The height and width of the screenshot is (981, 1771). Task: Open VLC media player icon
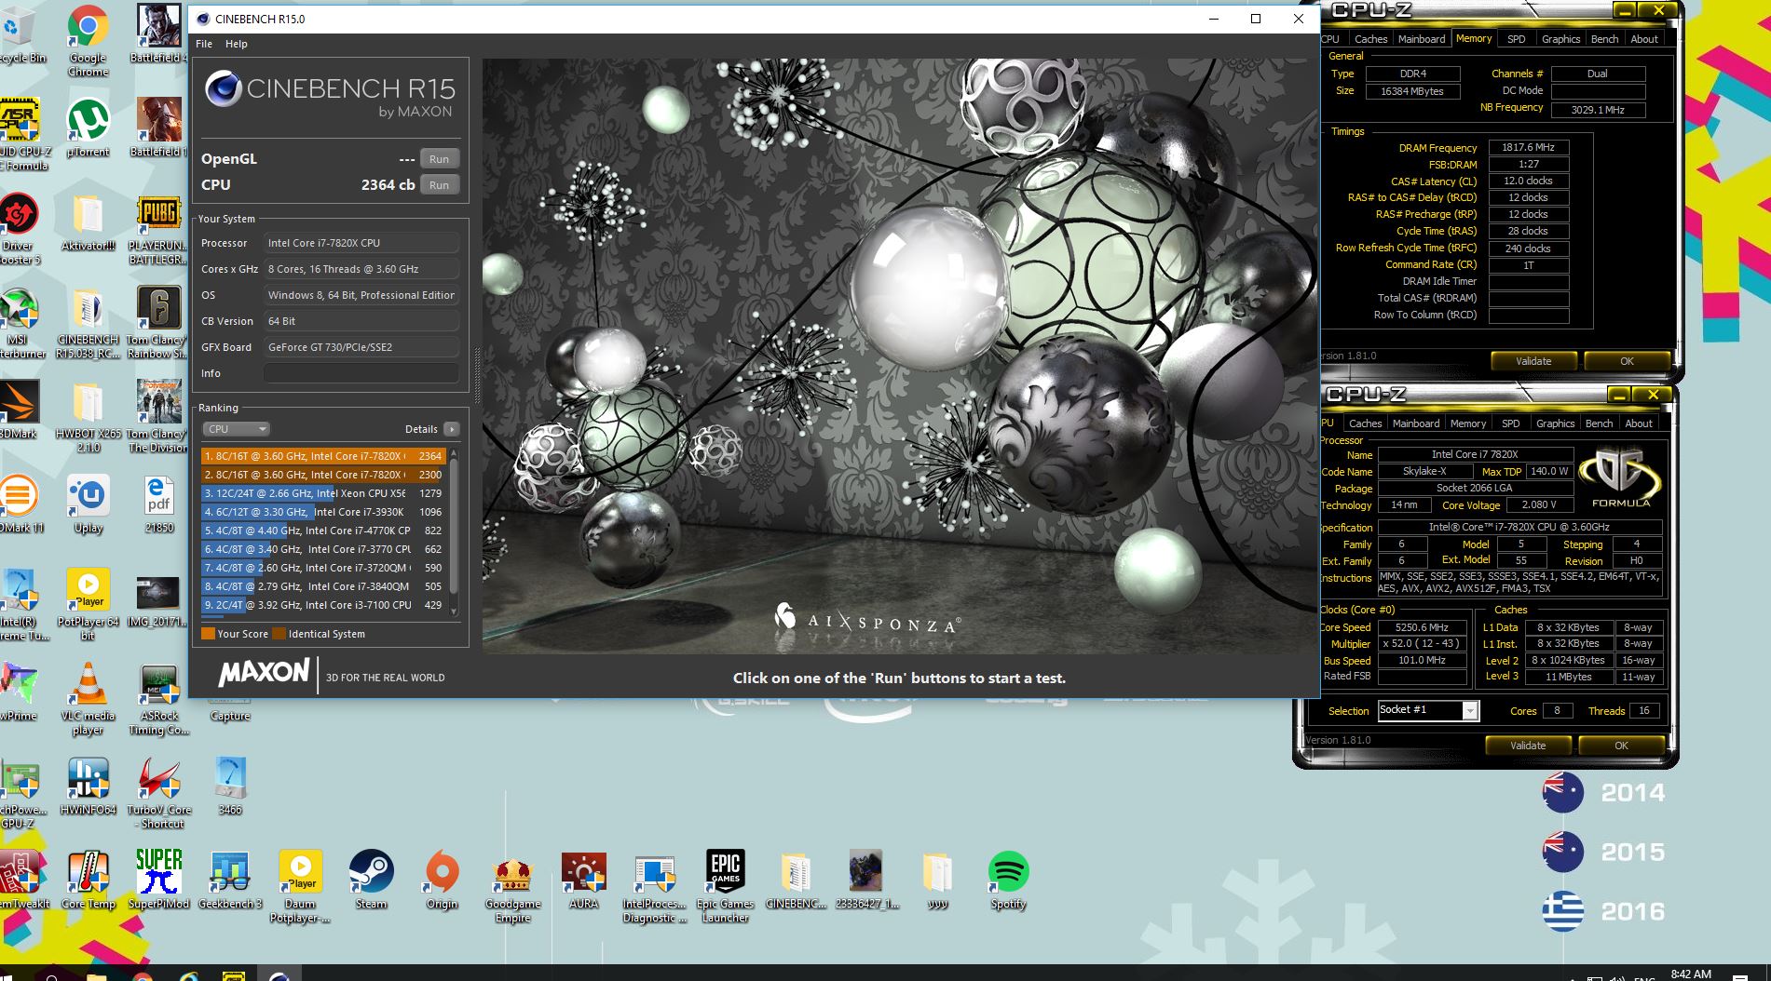point(88,698)
